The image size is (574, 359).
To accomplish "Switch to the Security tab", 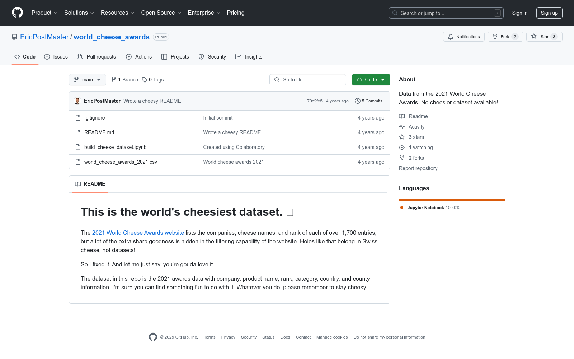I will (x=212, y=57).
